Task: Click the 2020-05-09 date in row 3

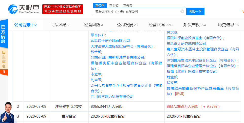Action: coord(36,116)
